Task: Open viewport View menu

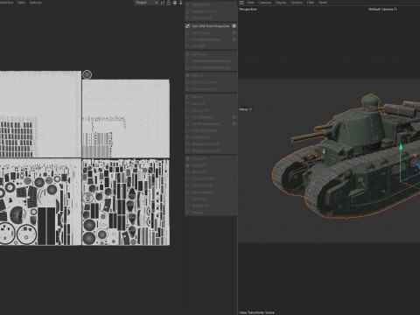Action: pos(250,3)
